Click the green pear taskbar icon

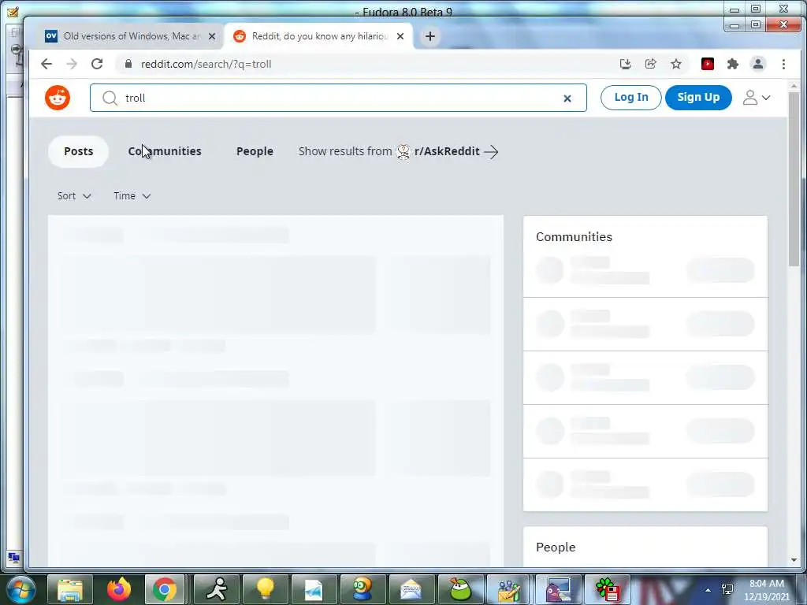pos(460,589)
